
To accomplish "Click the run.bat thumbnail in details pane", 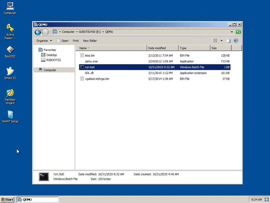I will point(44,177).
